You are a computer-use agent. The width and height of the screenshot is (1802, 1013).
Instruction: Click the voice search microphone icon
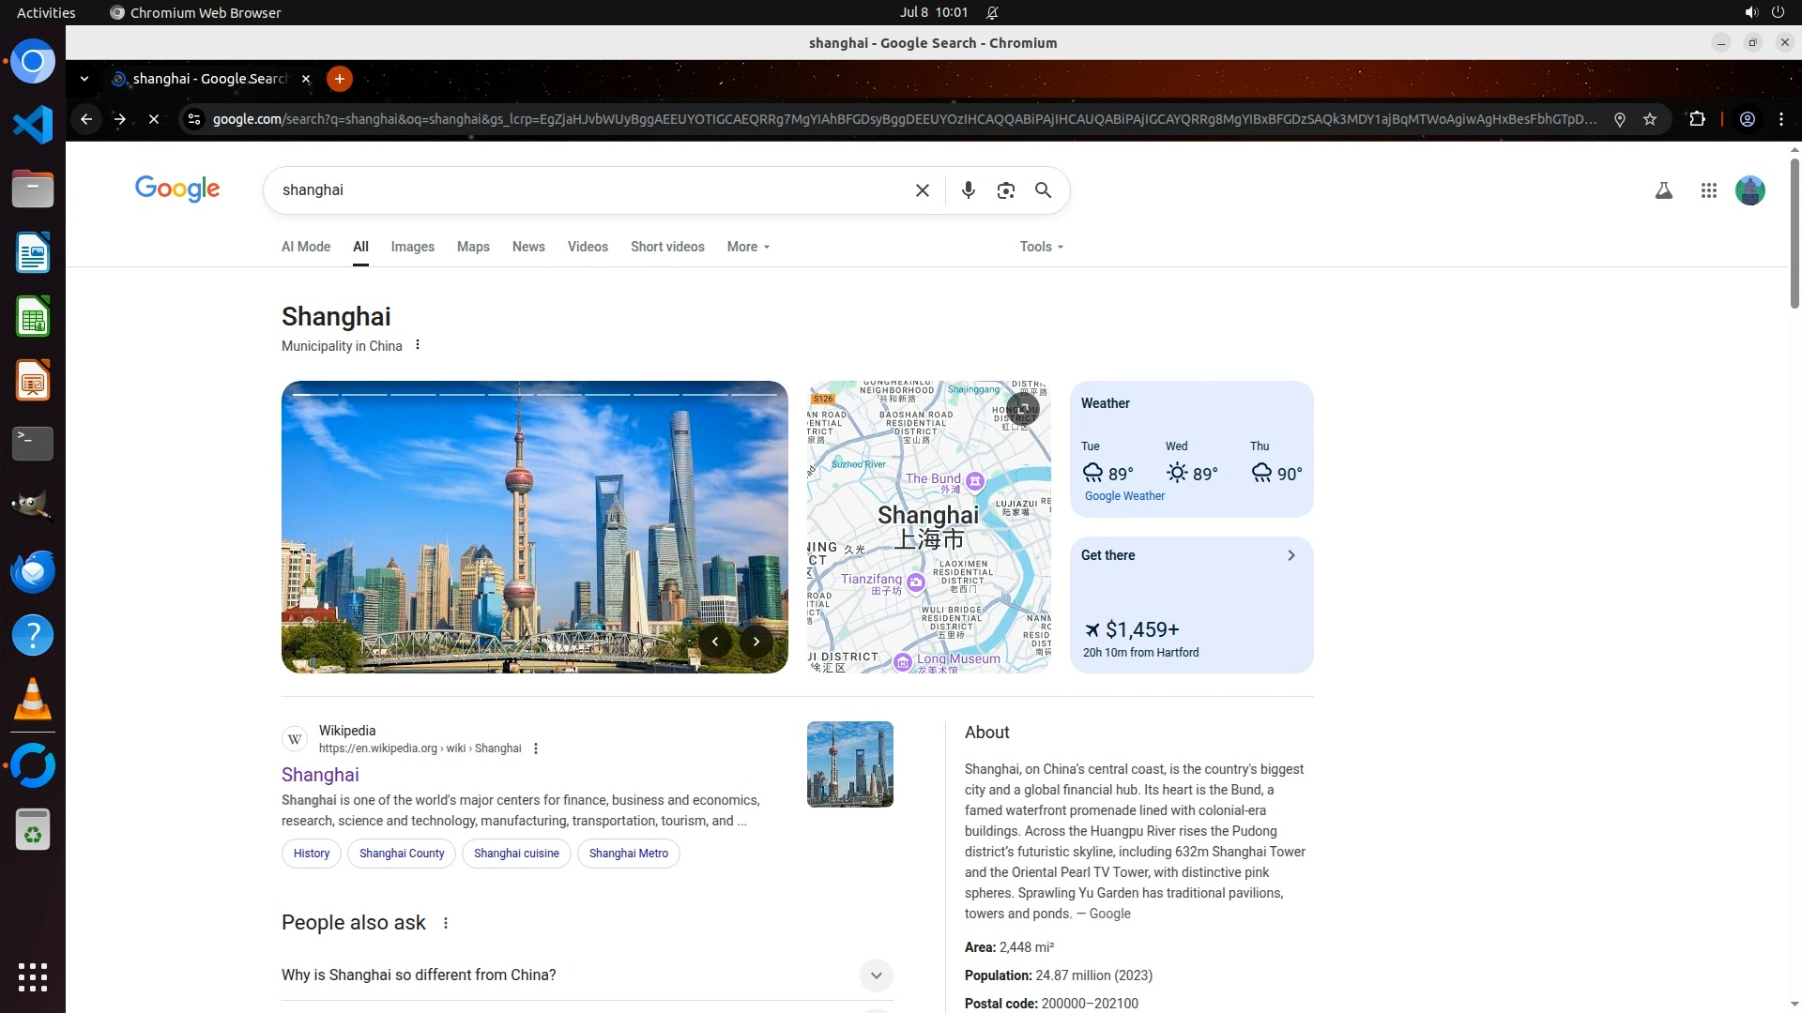click(968, 190)
